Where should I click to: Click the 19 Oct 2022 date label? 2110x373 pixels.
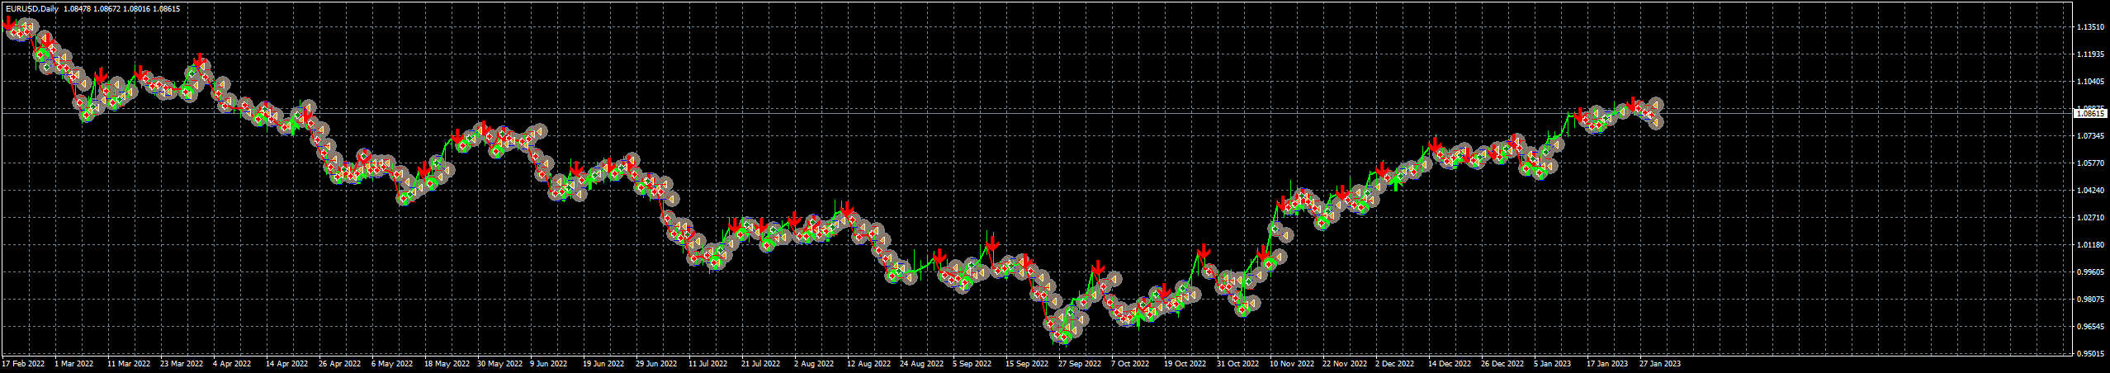(1185, 363)
